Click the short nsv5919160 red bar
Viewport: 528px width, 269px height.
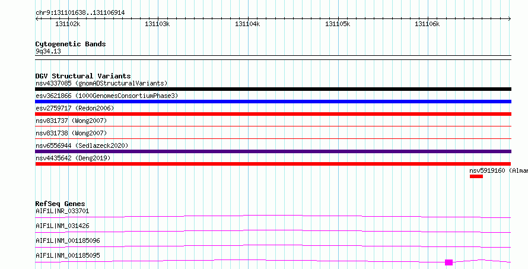pyautogui.click(x=476, y=176)
